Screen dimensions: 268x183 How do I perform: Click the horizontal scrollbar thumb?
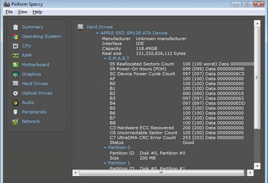(161, 173)
